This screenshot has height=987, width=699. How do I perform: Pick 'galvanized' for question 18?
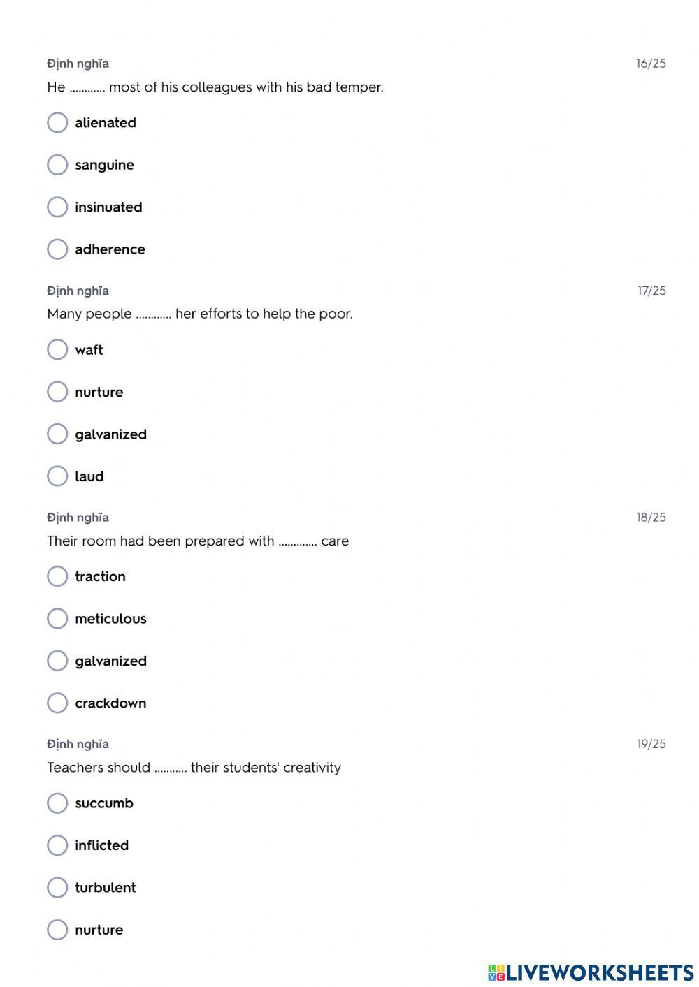coord(57,661)
